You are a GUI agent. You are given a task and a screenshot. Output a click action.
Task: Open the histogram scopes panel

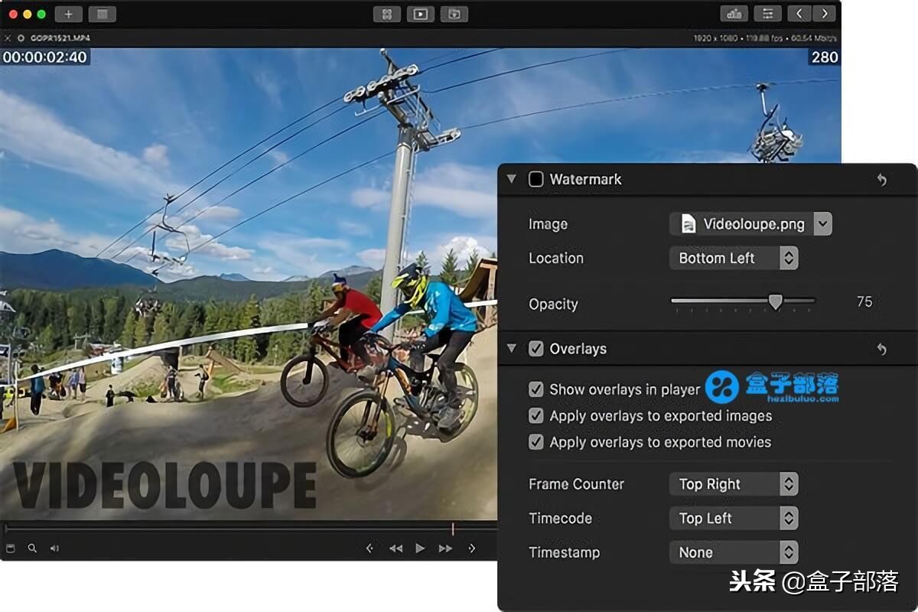(x=734, y=14)
